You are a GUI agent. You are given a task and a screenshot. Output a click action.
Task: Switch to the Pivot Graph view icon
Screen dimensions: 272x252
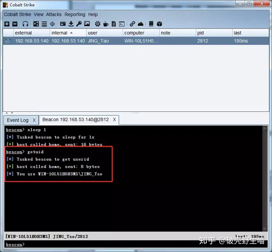pos(36,24)
